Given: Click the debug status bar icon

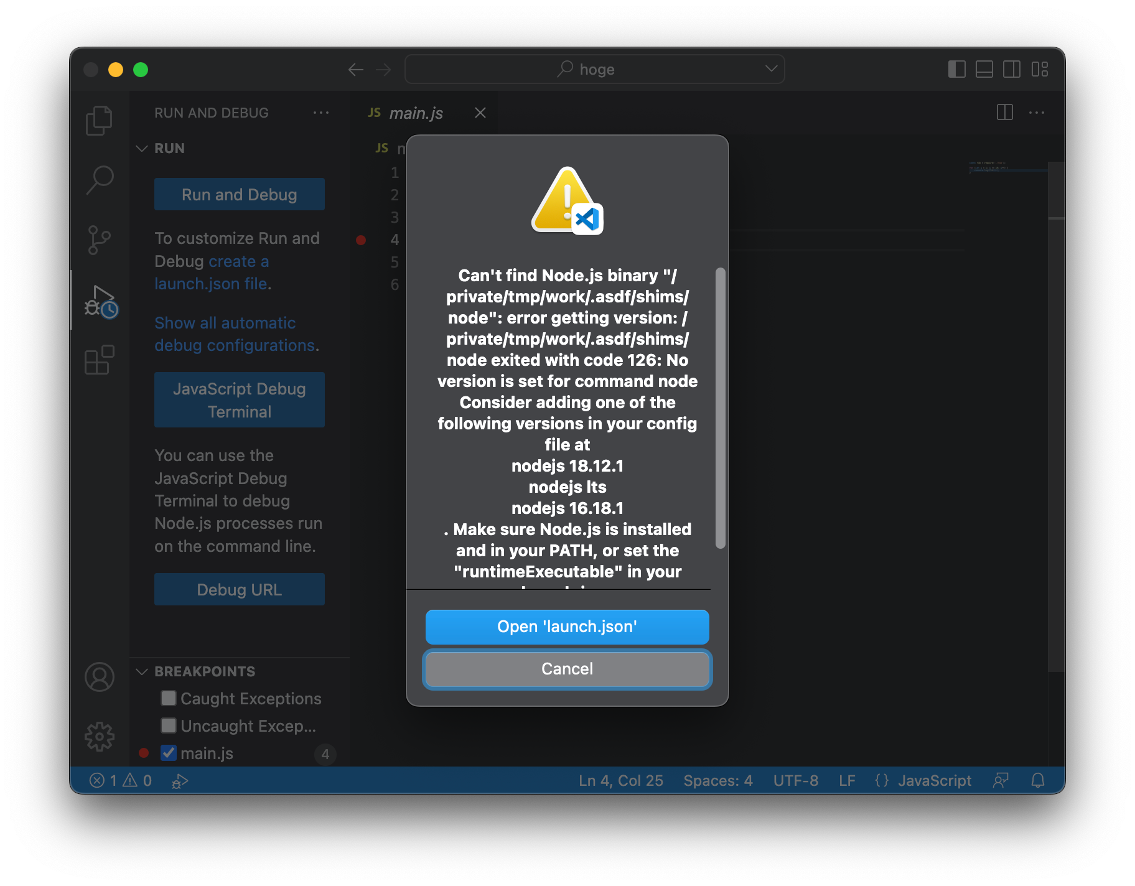Looking at the screenshot, I should pos(180,780).
